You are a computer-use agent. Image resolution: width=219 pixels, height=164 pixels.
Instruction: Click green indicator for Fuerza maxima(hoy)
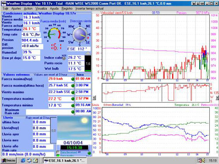(73, 79)
